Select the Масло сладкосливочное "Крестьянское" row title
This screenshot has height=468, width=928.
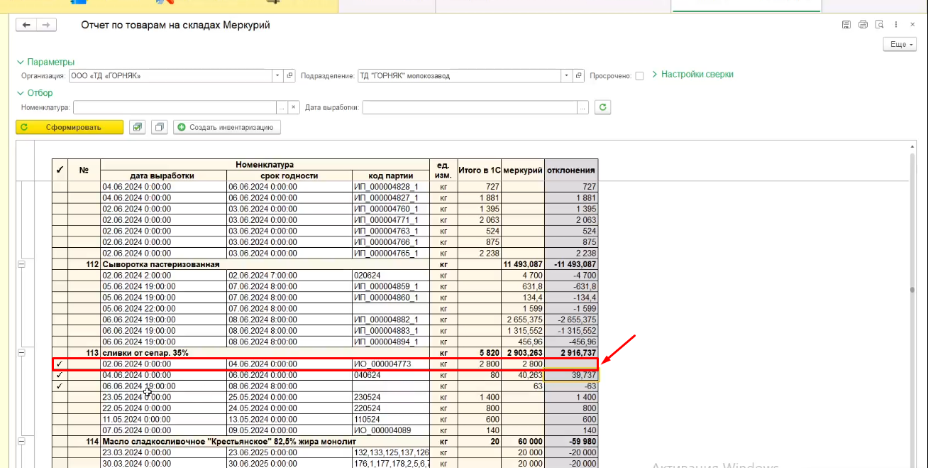point(228,442)
